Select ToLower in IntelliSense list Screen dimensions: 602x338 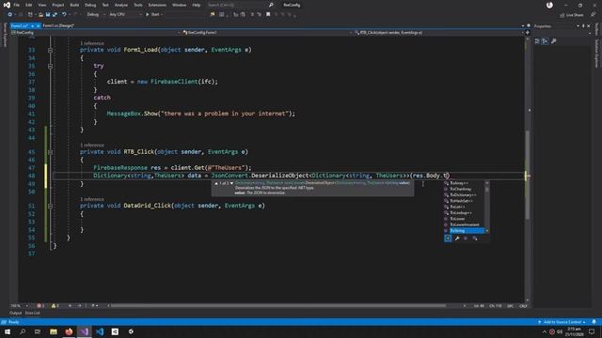(x=465, y=219)
